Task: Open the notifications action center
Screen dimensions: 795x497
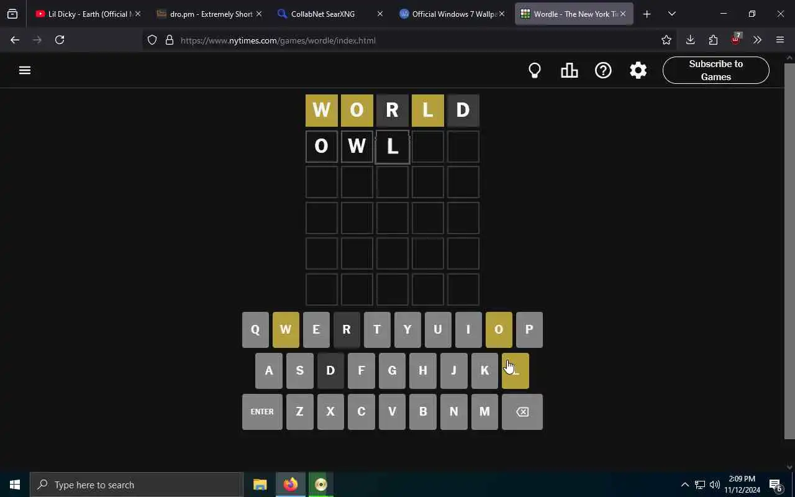Action: click(776, 485)
